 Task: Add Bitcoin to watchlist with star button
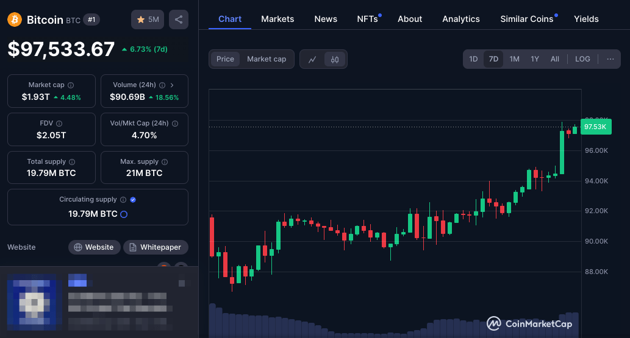148,19
